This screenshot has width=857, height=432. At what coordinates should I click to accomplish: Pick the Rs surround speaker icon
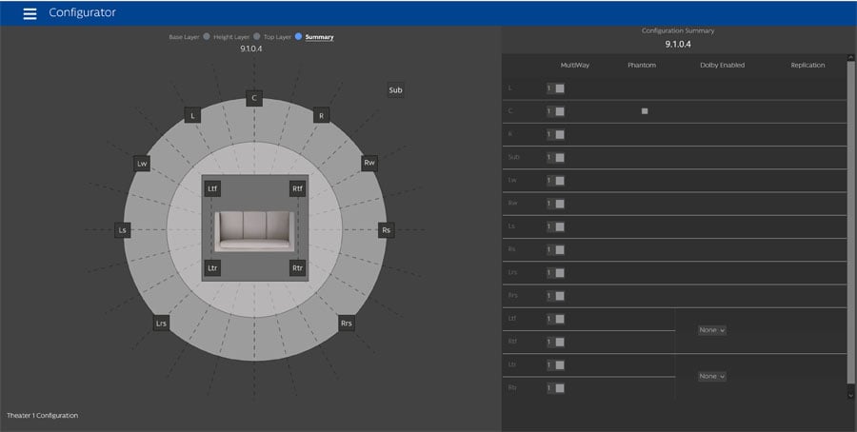click(386, 230)
